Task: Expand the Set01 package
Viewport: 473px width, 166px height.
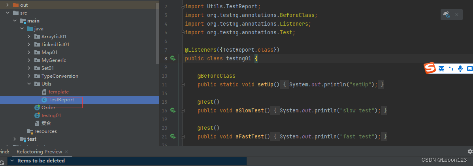Action: (x=29, y=68)
